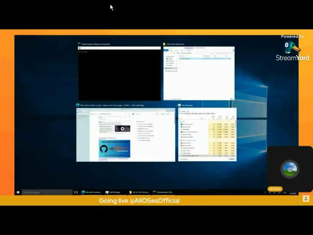Switch to All-In-One Version folder from the taskbar
This screenshot has height=235, width=313.
(x=139, y=192)
